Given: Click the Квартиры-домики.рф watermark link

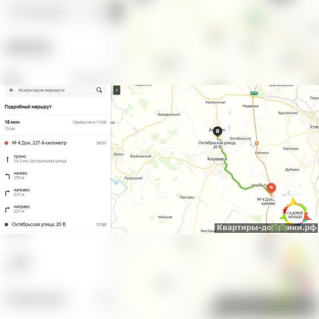Looking at the screenshot, I should 266,228.
